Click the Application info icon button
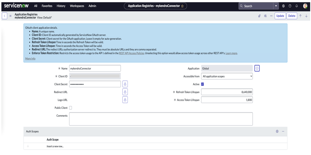 257,68
